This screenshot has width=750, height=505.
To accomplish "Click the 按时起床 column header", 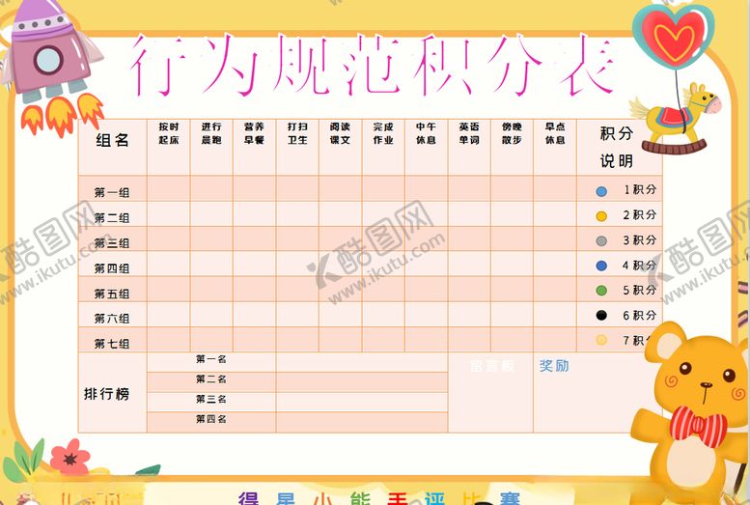I will point(168,133).
